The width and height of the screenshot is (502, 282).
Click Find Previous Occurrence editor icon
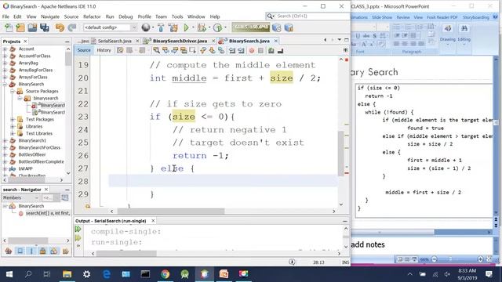click(166, 50)
